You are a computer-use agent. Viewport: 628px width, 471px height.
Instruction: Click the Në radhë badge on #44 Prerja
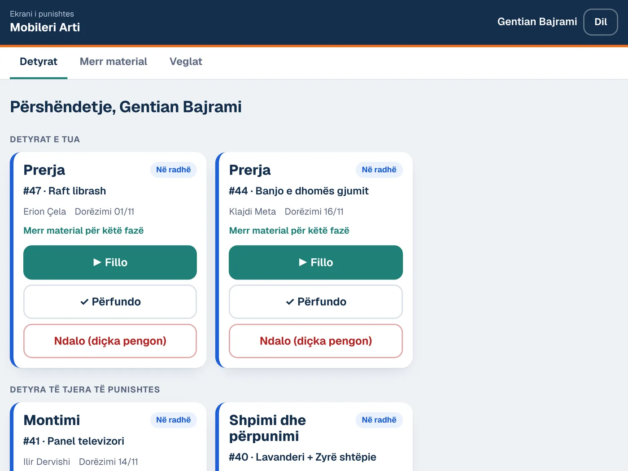tap(379, 170)
